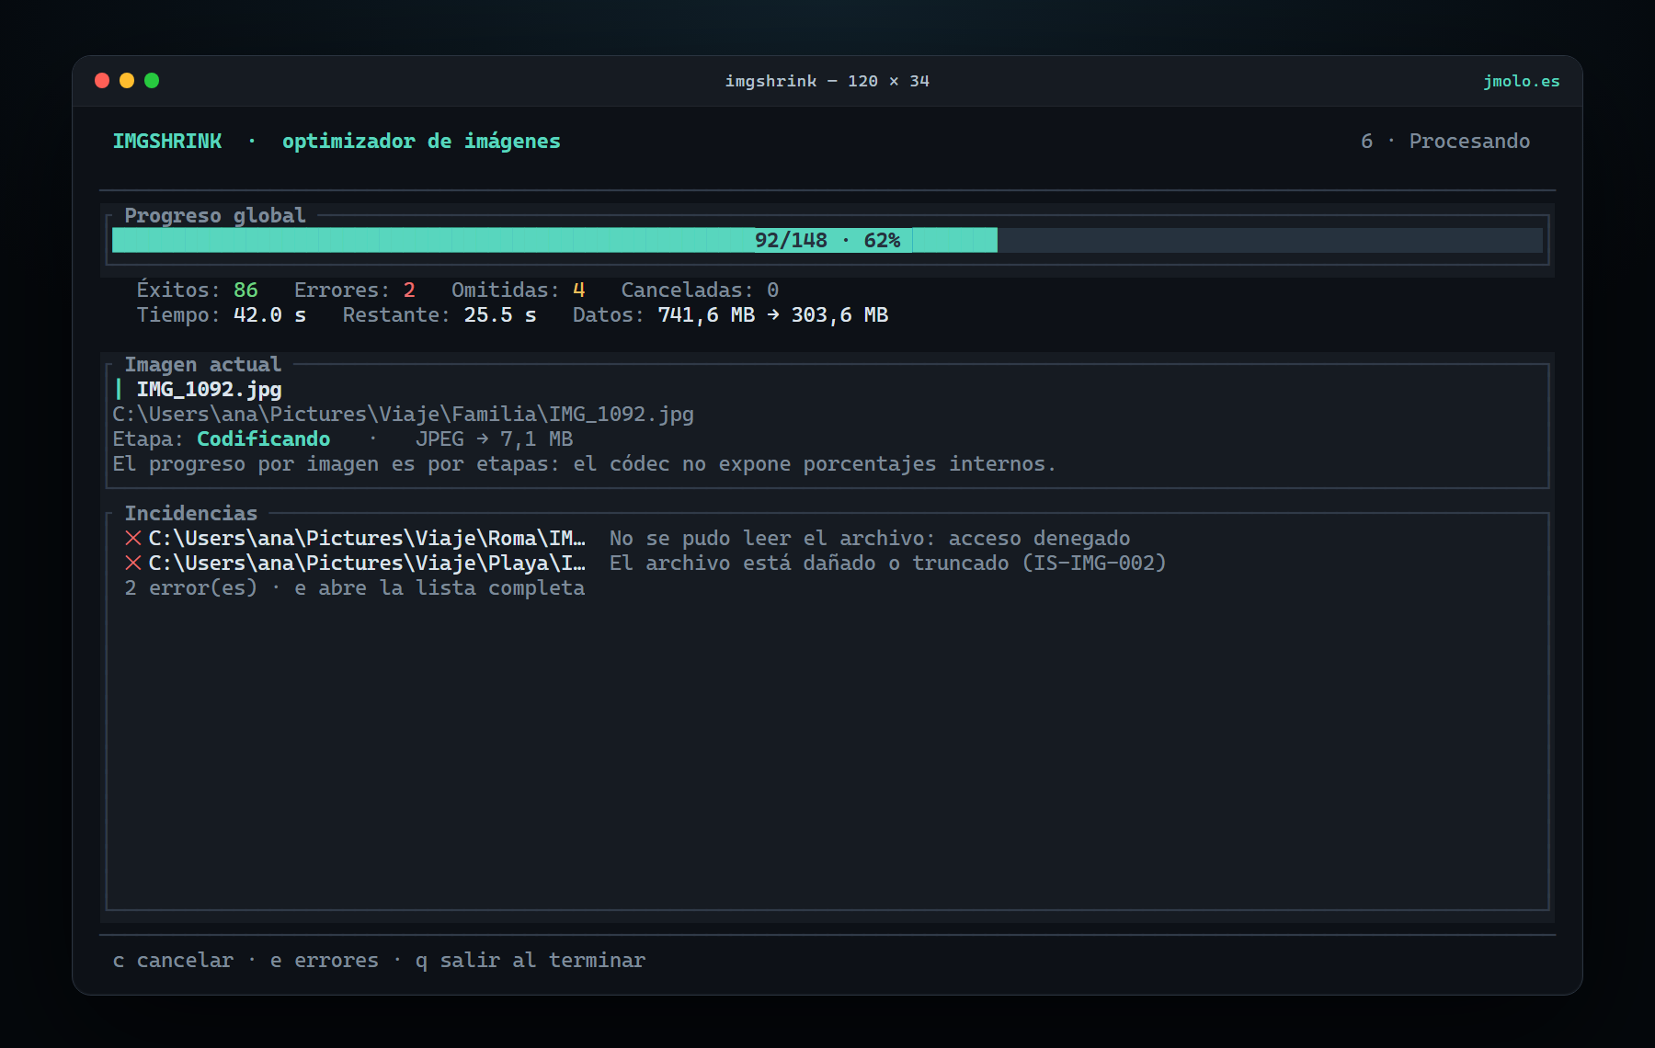
Task: Click the 'acceso denegado' error message
Action: pyautogui.click(x=870, y=538)
